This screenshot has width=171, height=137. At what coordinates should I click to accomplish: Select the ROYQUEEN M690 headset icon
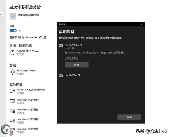point(13,72)
